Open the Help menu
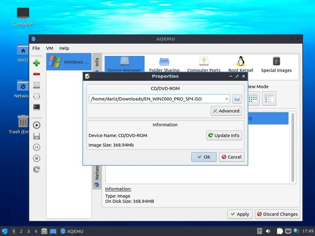Image resolution: width=315 pixels, height=236 pixels. [64, 48]
